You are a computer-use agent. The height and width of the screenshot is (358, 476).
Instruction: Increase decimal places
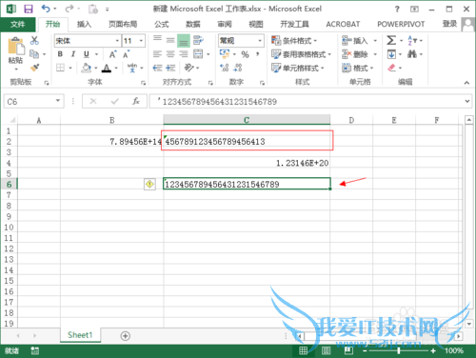click(225, 68)
